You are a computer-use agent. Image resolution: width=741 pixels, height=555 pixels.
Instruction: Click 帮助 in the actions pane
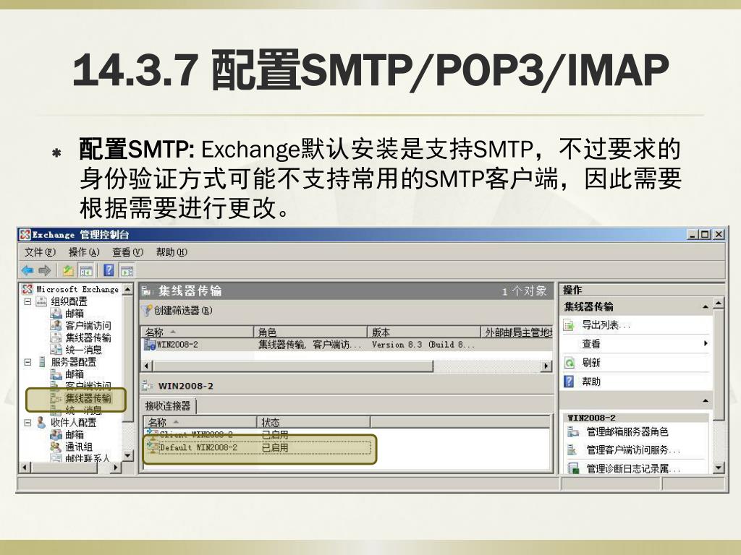pyautogui.click(x=590, y=382)
